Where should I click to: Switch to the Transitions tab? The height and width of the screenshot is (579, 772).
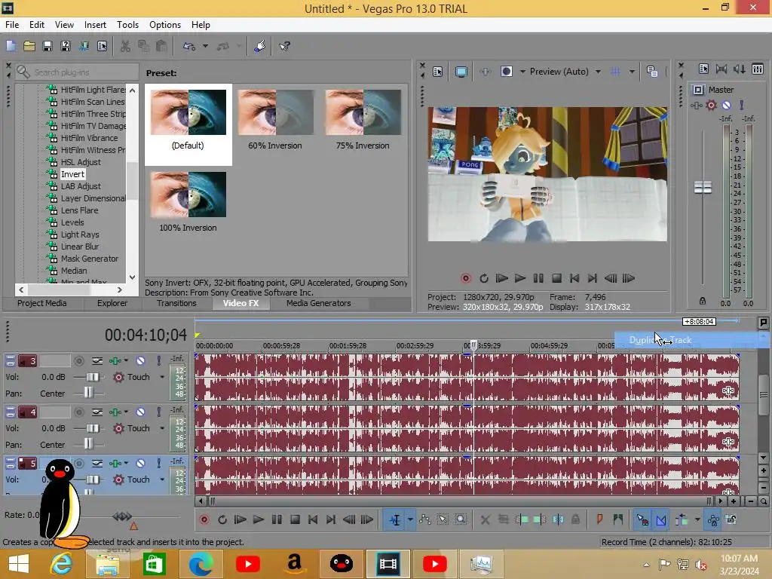tap(176, 303)
